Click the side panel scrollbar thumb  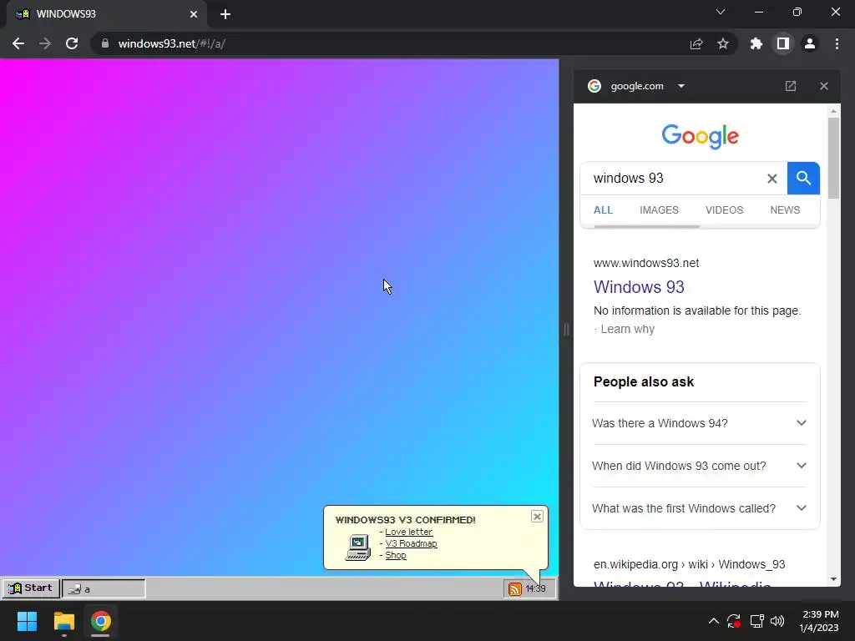click(x=833, y=158)
